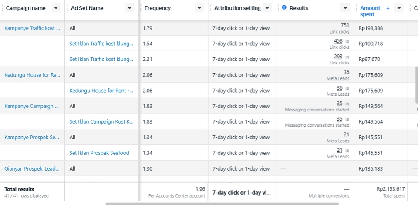Open the Amount spent column dropdown
This screenshot has width=418, height=208.
pos(399,8)
